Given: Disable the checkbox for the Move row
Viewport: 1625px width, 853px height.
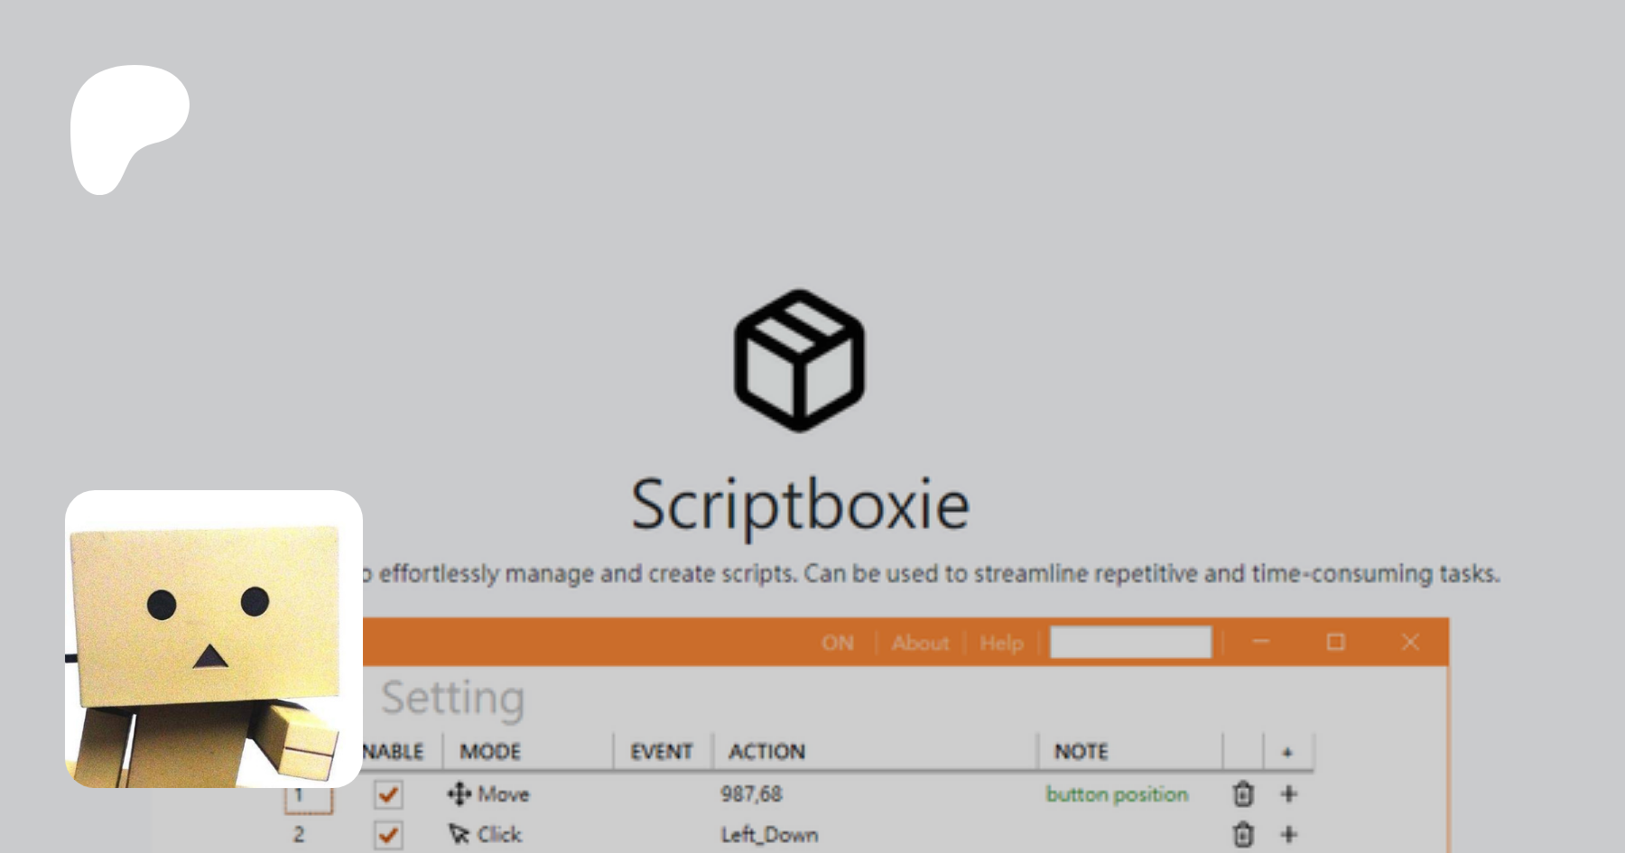Looking at the screenshot, I should pyautogui.click(x=388, y=794).
